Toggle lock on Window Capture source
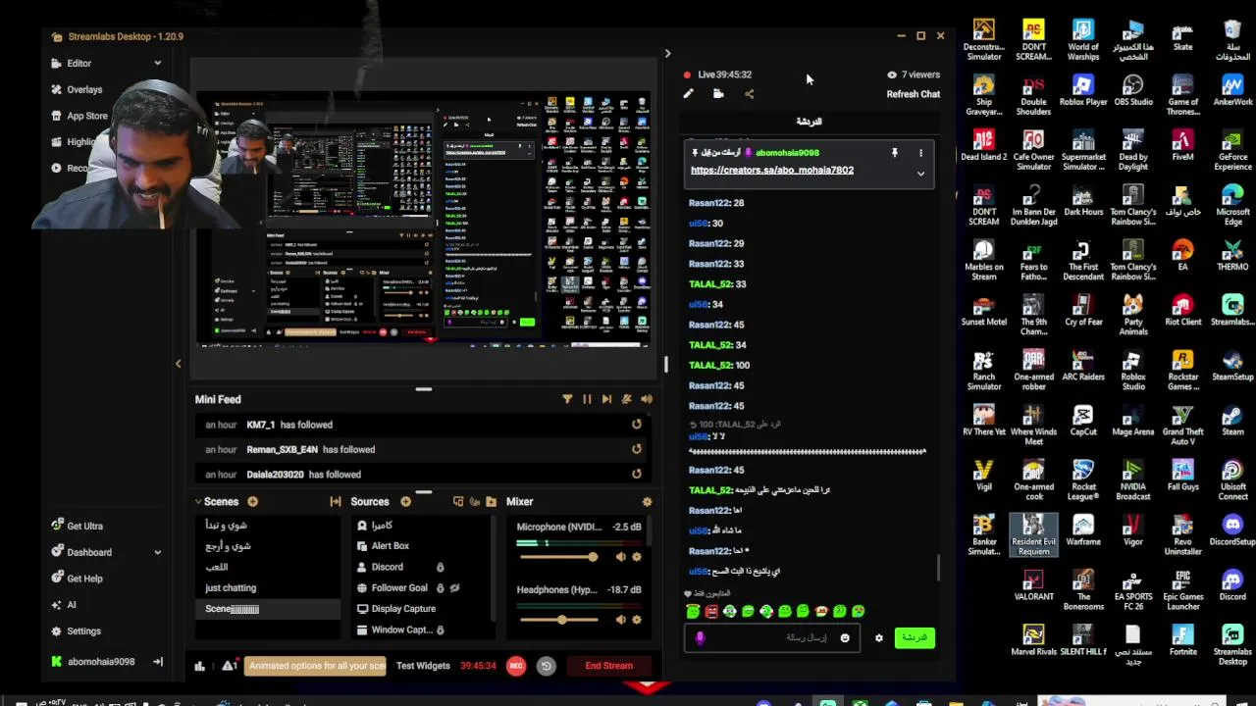Image resolution: width=1256 pixels, height=706 pixels. (440, 630)
